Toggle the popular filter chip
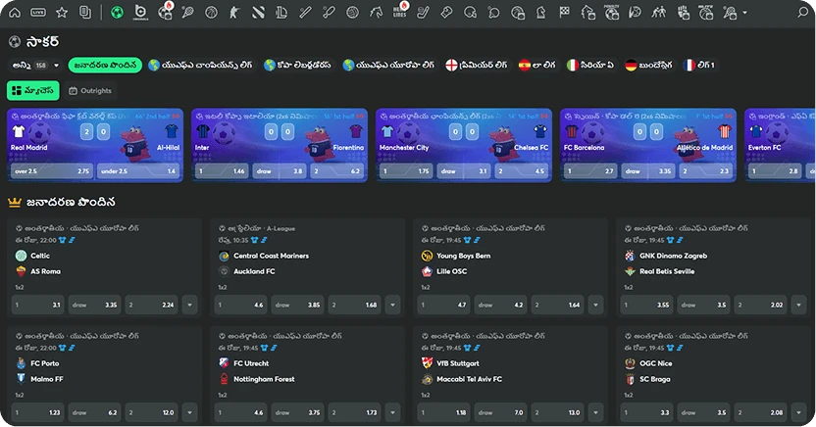Screen dimensions: 816x427 [105, 66]
